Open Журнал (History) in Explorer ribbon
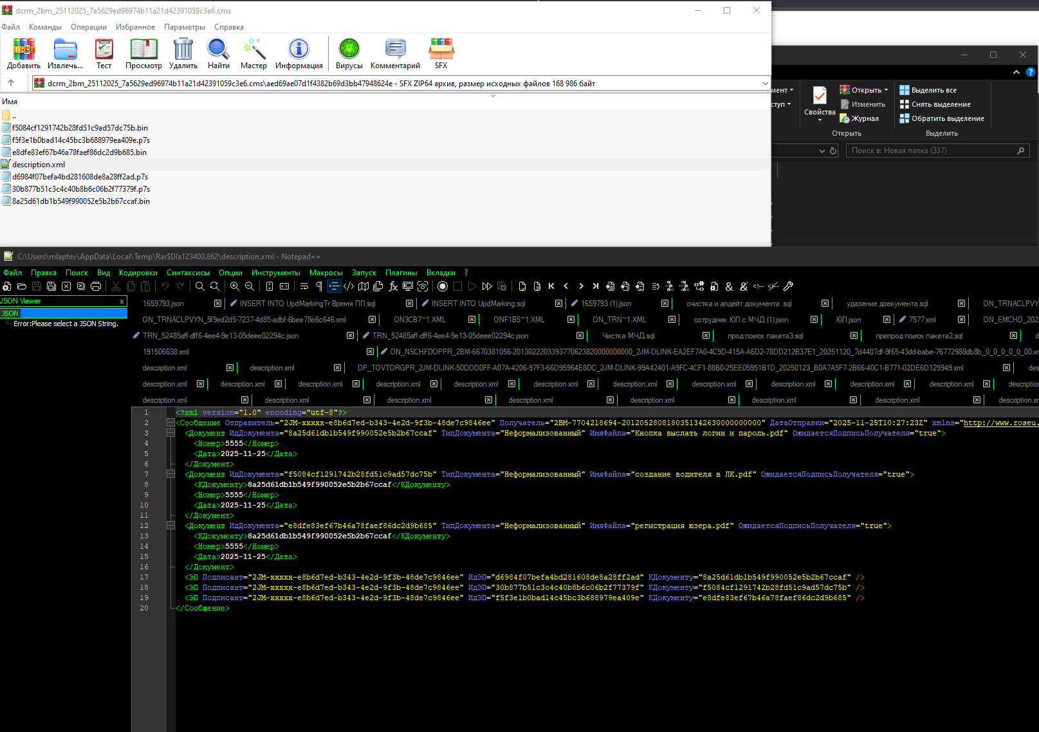Image resolution: width=1039 pixels, height=732 pixels. point(860,118)
